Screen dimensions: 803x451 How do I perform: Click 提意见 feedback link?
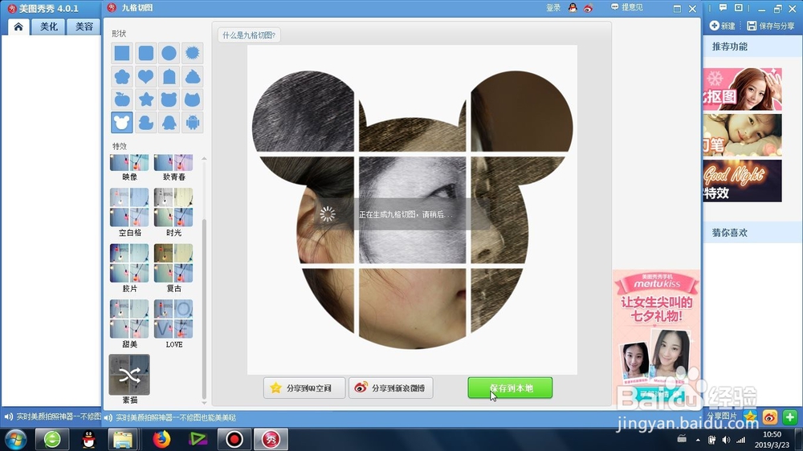pos(627,7)
